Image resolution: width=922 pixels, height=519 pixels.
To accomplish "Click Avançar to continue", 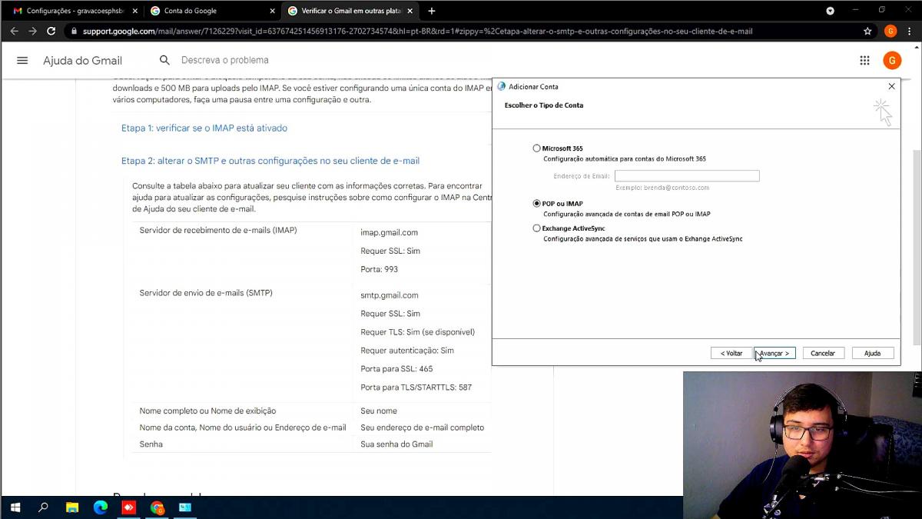I will pos(774,353).
